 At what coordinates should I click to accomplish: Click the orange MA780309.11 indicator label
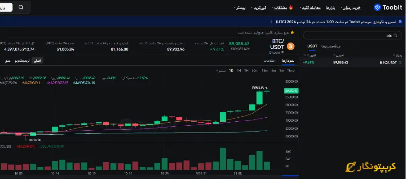(x=32, y=83)
